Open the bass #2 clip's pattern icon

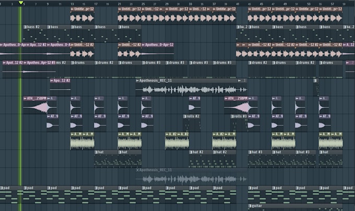[25, 27]
